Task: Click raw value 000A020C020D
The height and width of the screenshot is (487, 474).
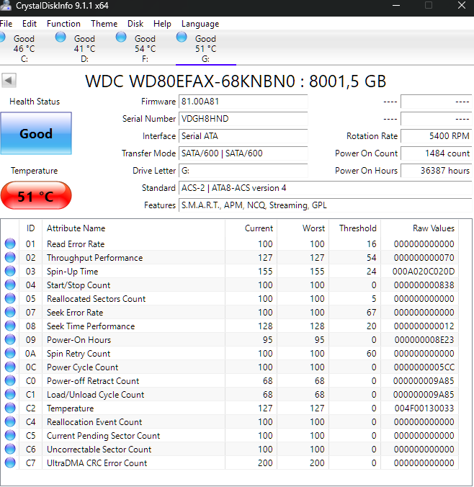Action: pyautogui.click(x=424, y=272)
